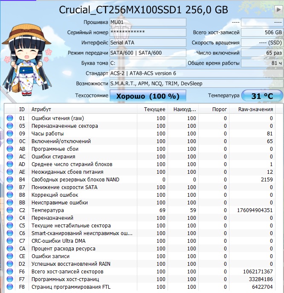
Task: Click the Прошивка field showing MU01
Action: [148, 22]
